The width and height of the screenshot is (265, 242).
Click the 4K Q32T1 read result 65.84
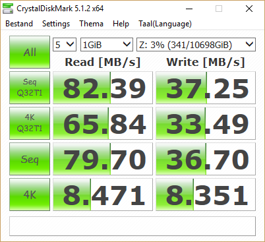(x=103, y=123)
